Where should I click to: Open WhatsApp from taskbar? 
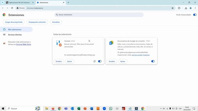coord(111,109)
